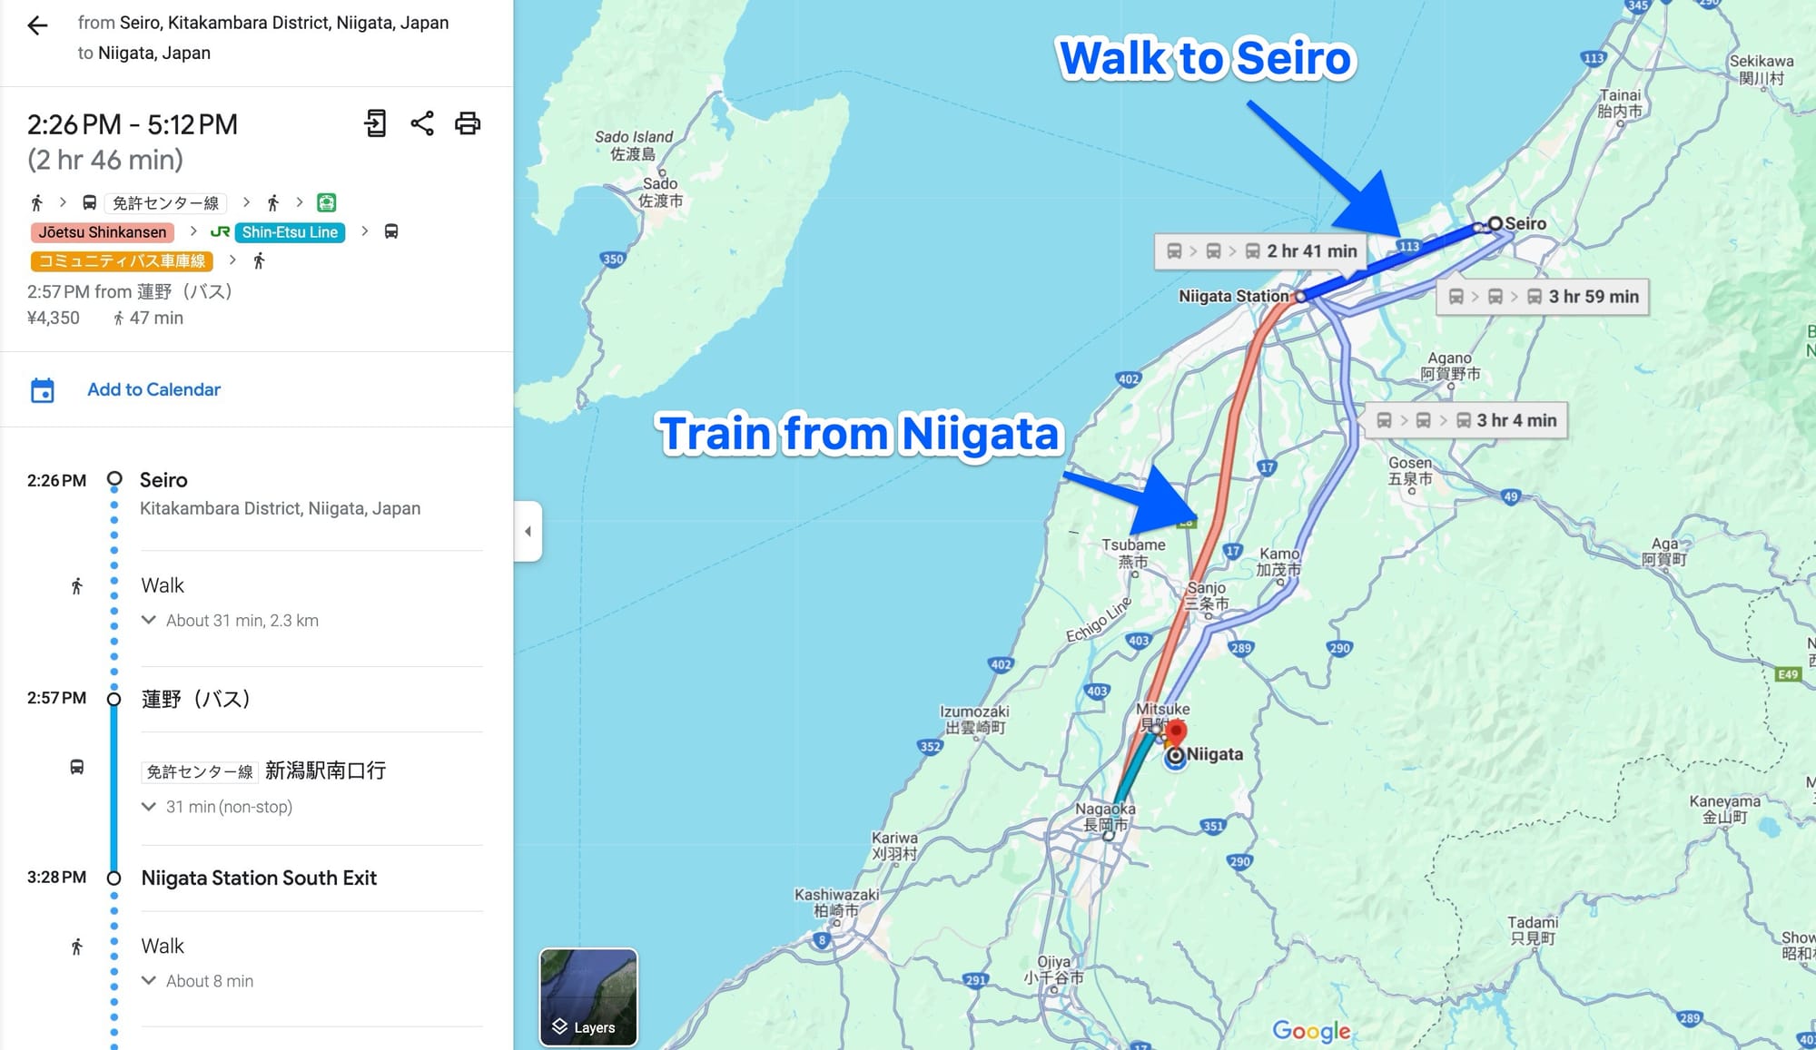Click the share directions icon
The width and height of the screenshot is (1816, 1050).
(421, 123)
